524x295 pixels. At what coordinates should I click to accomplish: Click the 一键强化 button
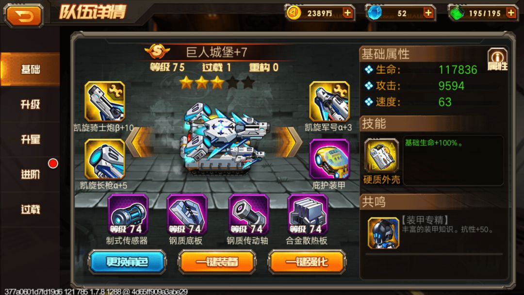pyautogui.click(x=307, y=262)
